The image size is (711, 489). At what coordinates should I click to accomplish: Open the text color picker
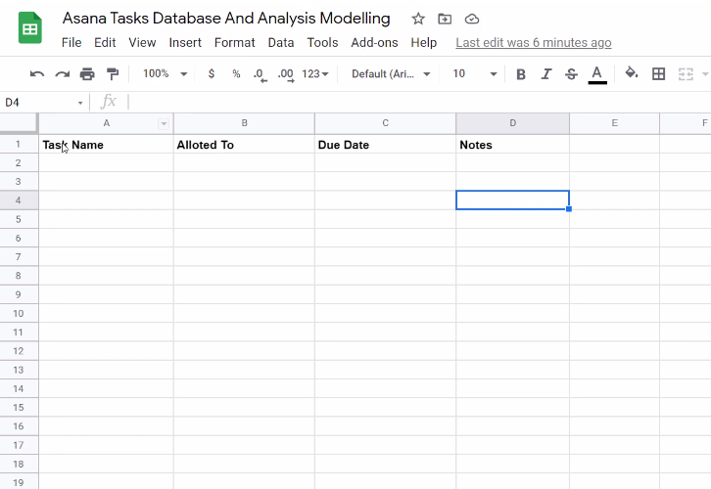coord(597,74)
